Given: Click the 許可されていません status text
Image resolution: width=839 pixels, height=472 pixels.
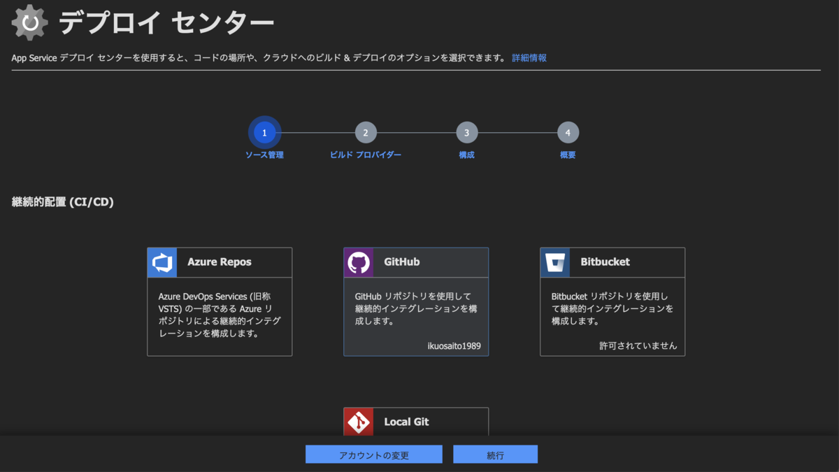Looking at the screenshot, I should coord(638,345).
